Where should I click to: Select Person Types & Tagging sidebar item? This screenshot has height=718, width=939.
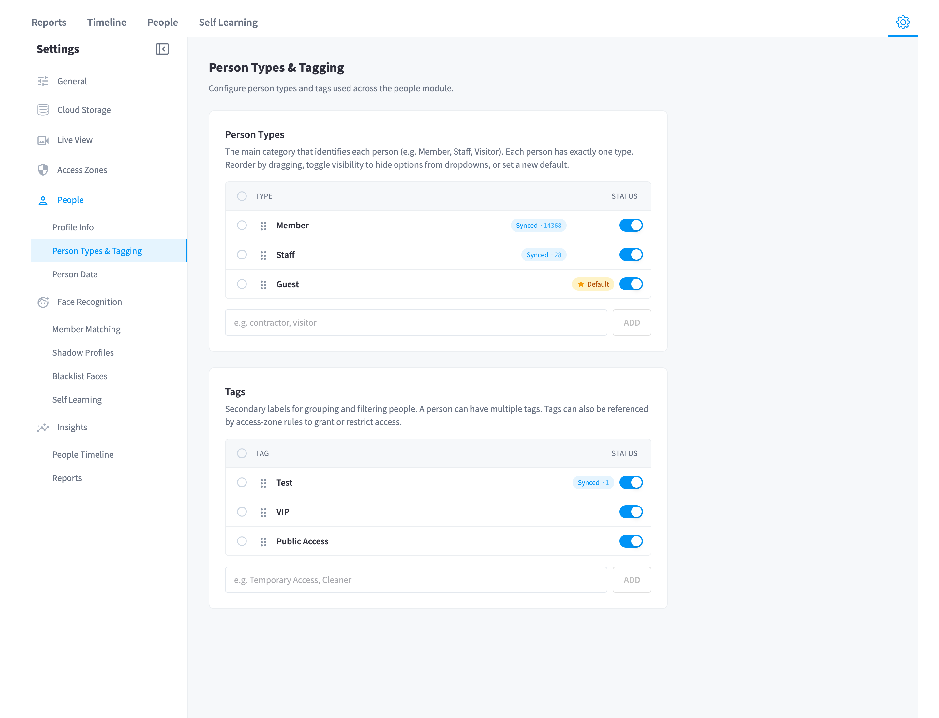point(109,251)
